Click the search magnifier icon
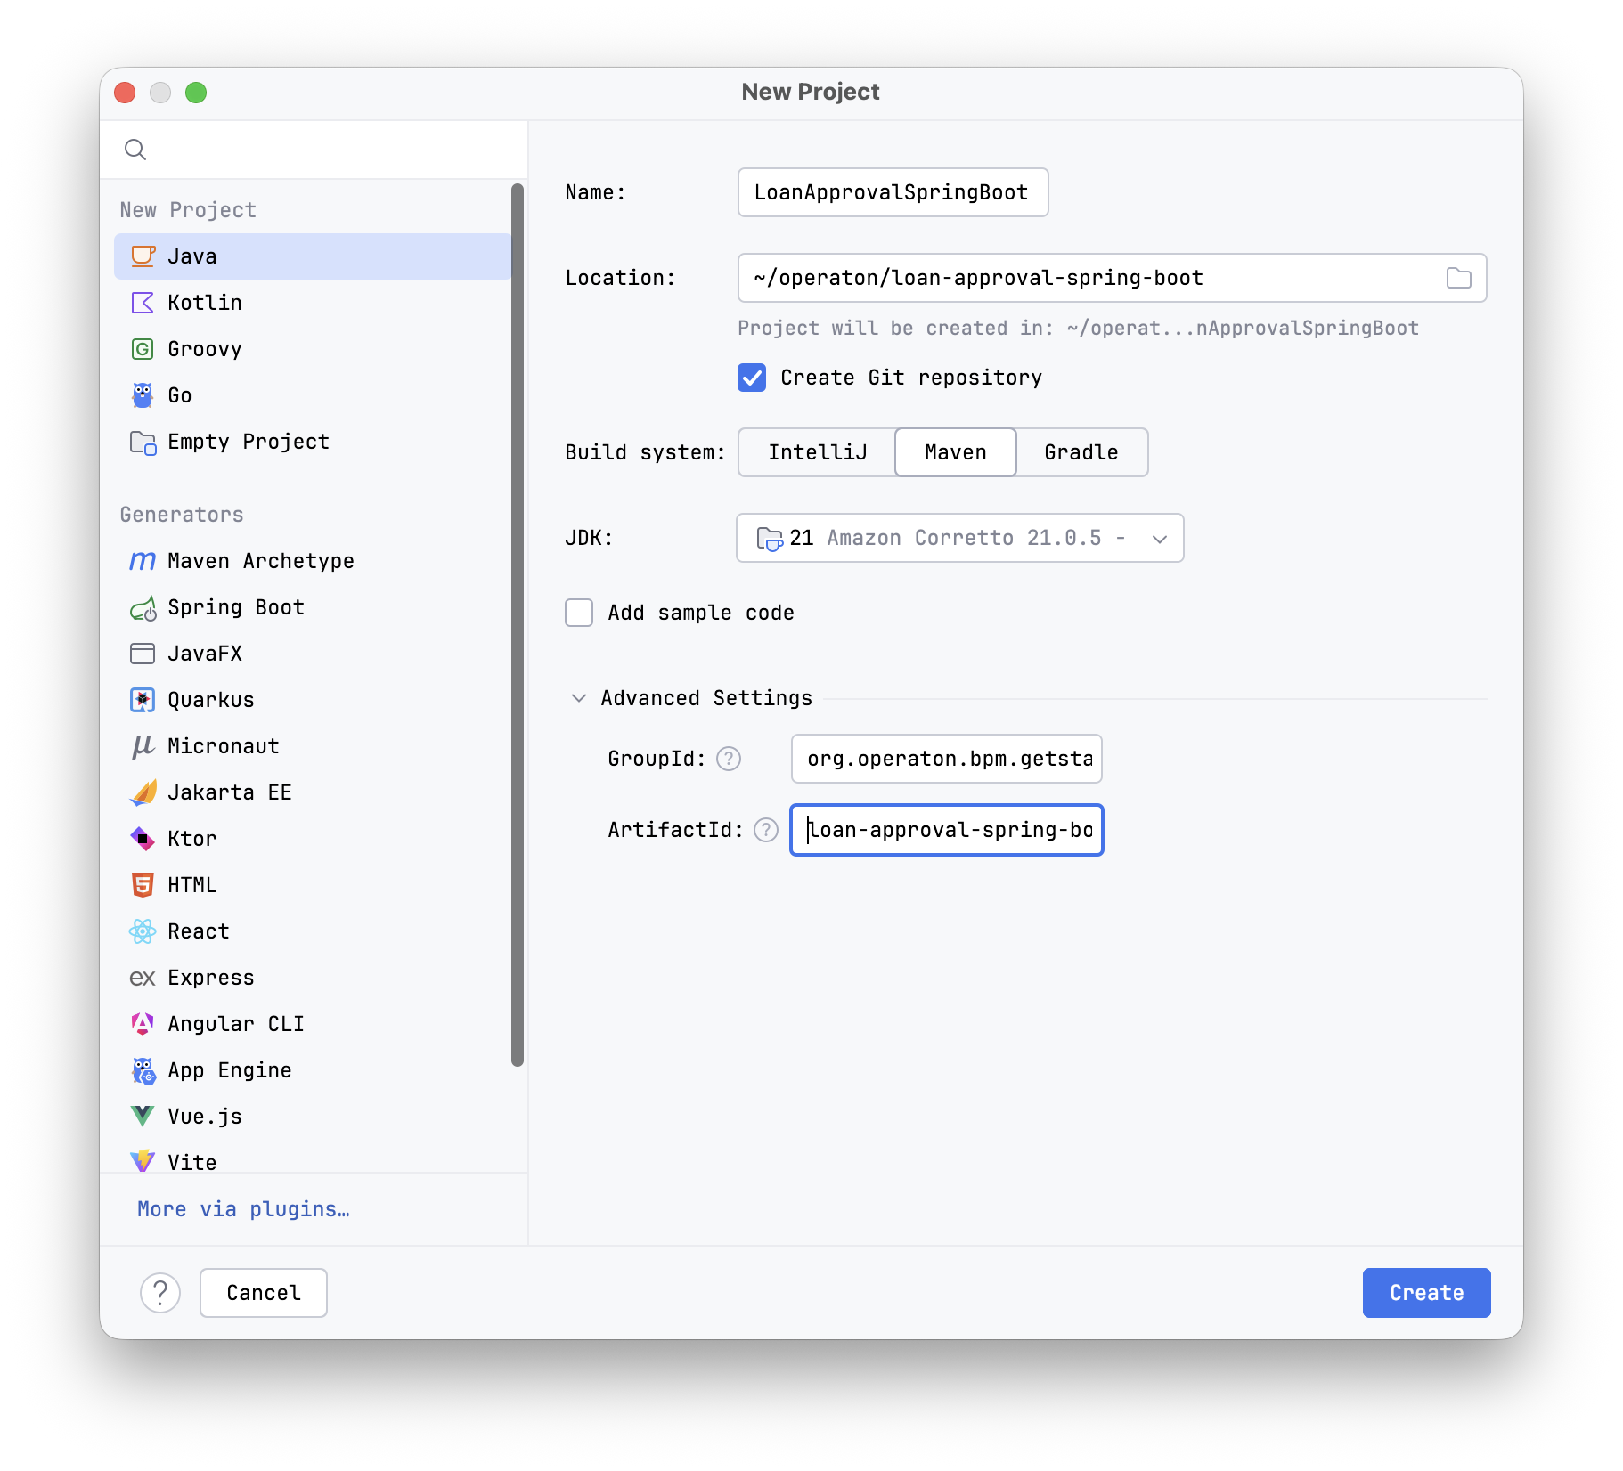The image size is (1623, 1471). [135, 150]
